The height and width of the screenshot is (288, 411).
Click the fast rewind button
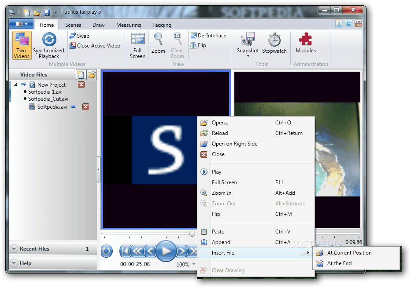(x=137, y=251)
